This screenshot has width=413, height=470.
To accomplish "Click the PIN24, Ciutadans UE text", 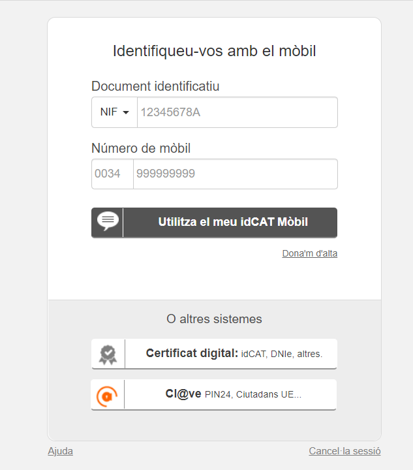I will [x=252, y=394].
